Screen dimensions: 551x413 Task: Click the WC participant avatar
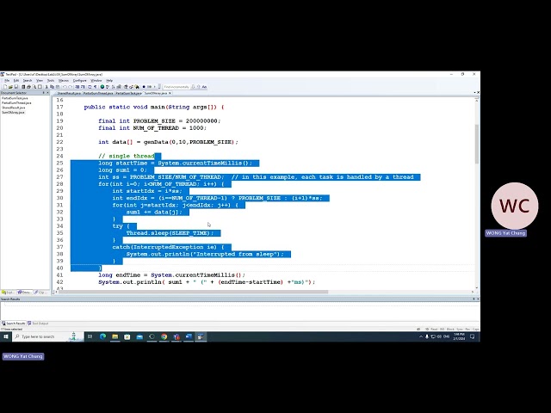pos(515,206)
